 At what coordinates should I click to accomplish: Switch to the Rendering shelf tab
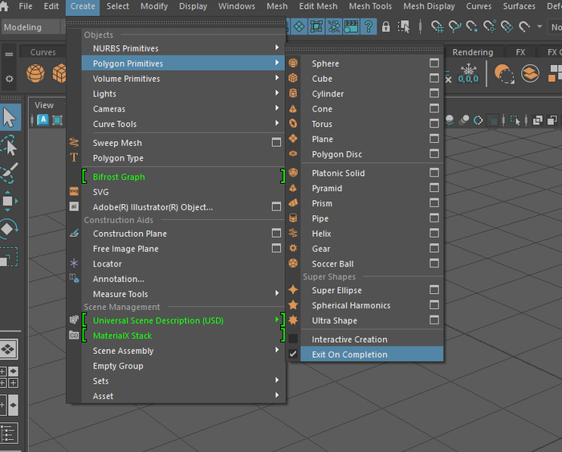(472, 52)
